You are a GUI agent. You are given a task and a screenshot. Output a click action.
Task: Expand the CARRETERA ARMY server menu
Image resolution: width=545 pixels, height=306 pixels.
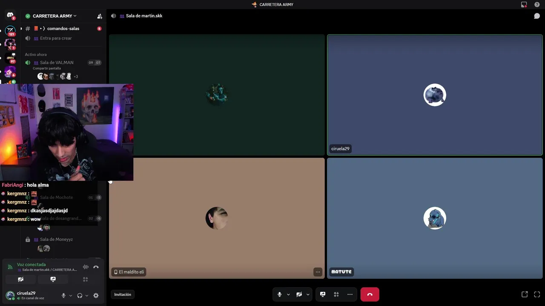tap(54, 16)
